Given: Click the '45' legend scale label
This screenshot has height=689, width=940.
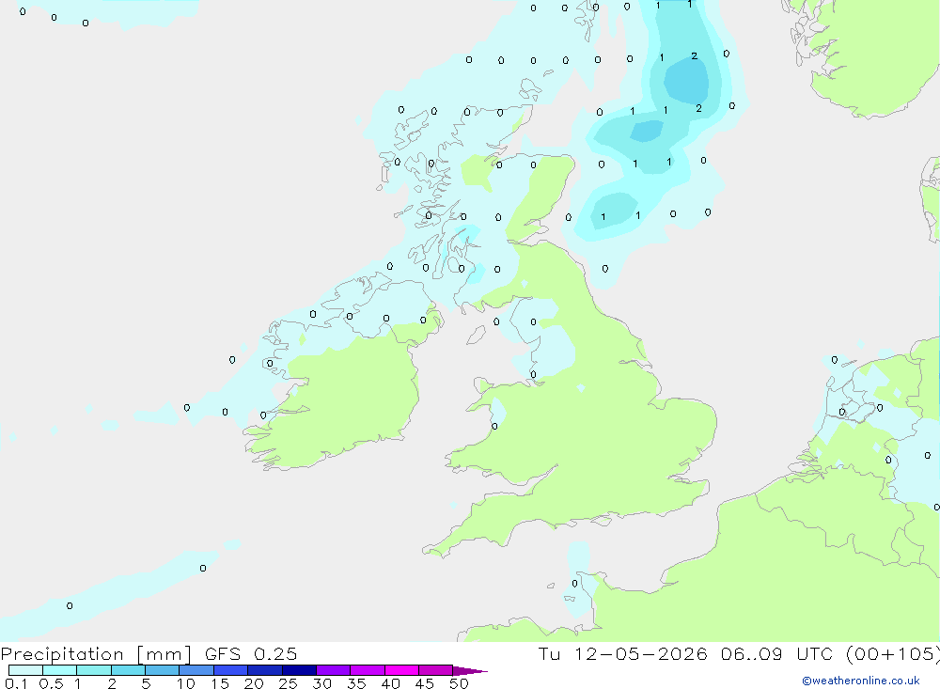Looking at the screenshot, I should (425, 683).
